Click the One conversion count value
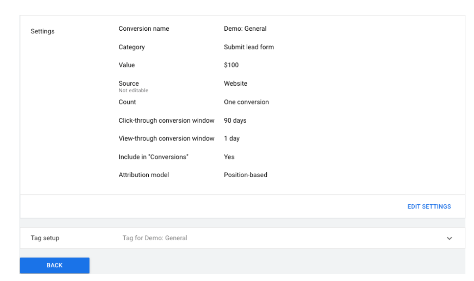This screenshot has width=474, height=281. coord(246,102)
